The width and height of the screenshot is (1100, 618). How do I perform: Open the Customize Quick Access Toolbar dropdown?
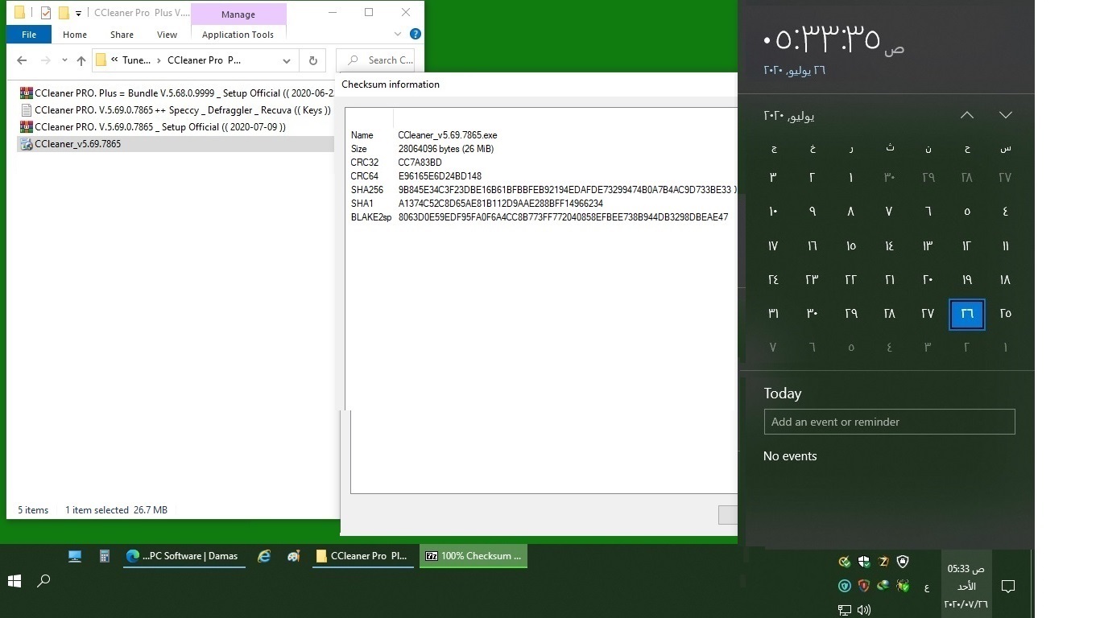(x=78, y=13)
